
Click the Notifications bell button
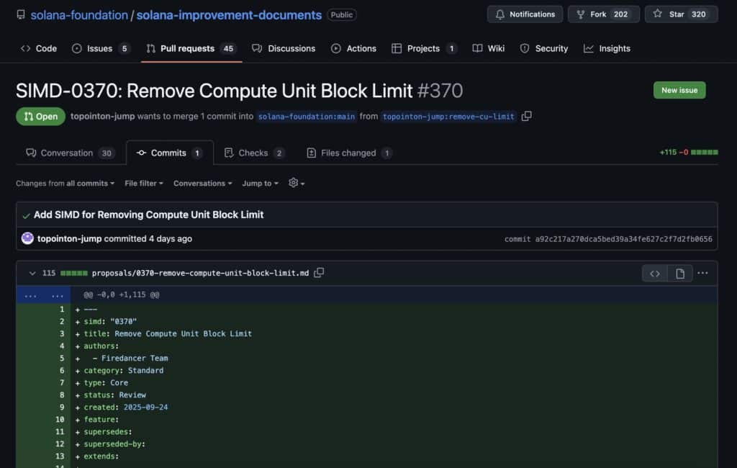click(x=525, y=14)
